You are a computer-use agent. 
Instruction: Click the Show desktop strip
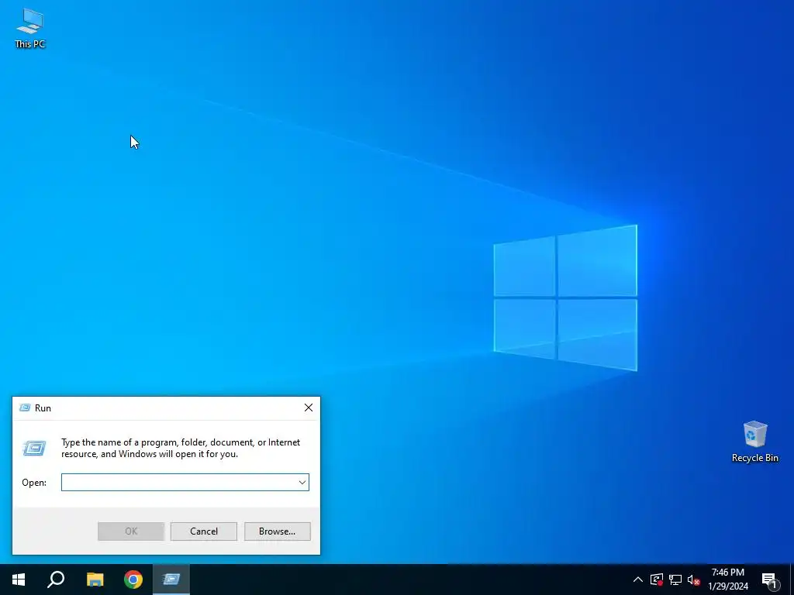(792, 580)
